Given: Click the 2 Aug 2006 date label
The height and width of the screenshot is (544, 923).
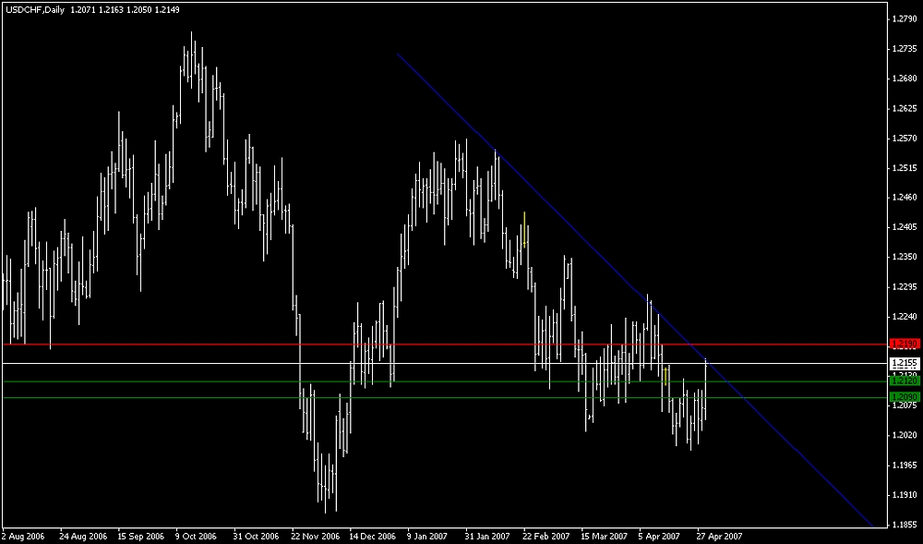Looking at the screenshot, I should (x=25, y=535).
